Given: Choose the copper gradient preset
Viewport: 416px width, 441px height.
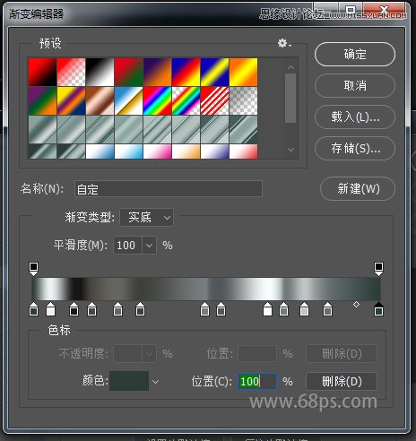Looking at the screenshot, I should coord(100,100).
